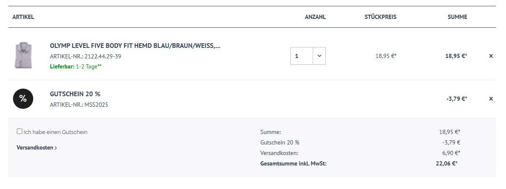
Task: Click the SUMME column header
Action: click(x=457, y=17)
